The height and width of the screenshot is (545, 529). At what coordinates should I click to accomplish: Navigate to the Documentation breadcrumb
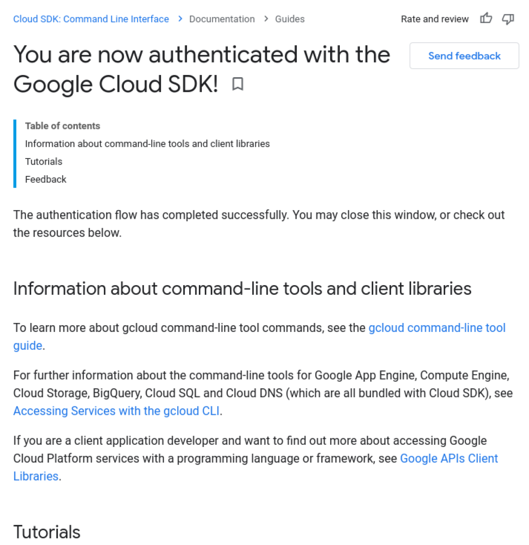[x=222, y=19]
